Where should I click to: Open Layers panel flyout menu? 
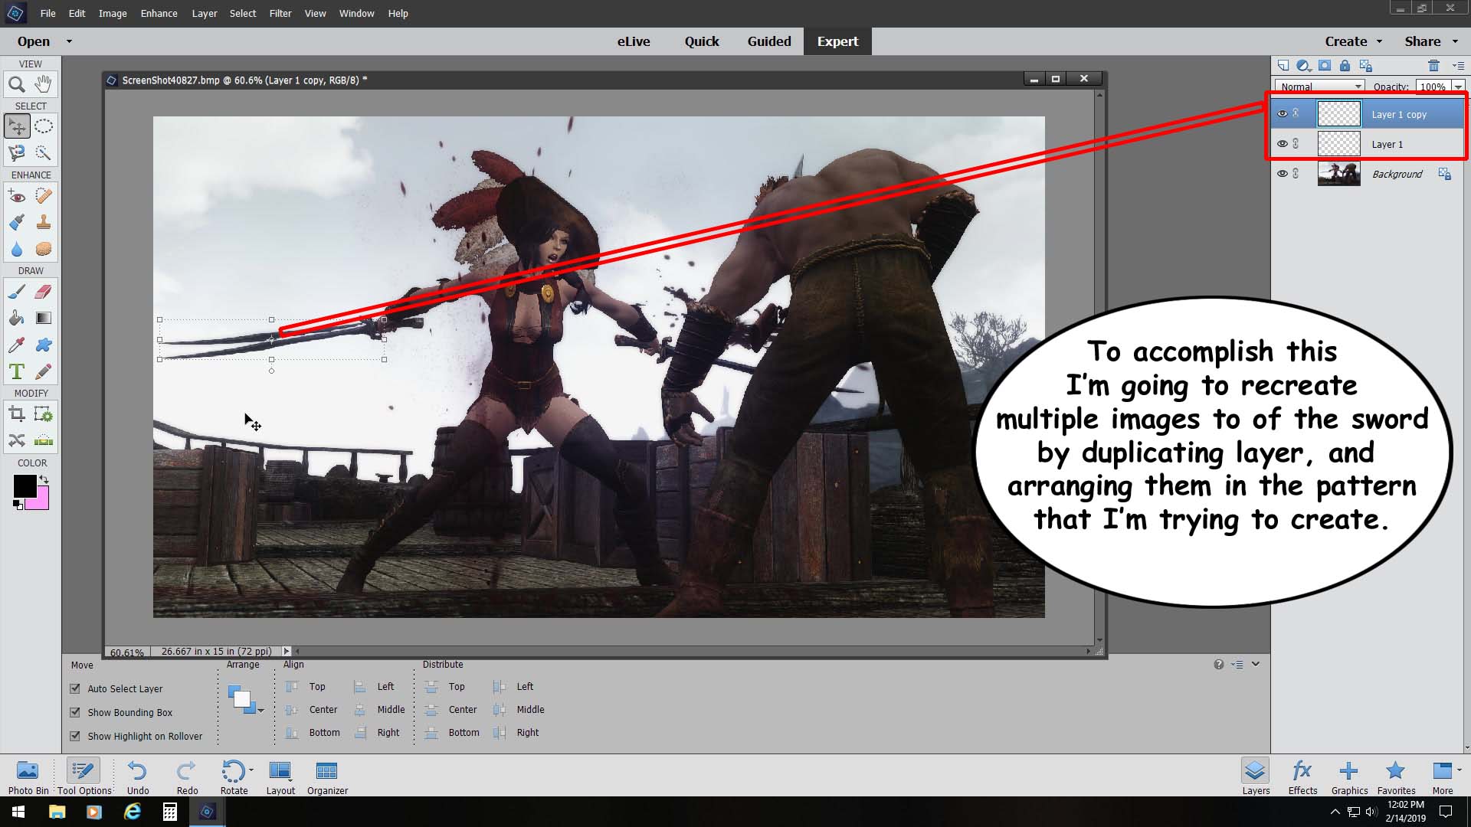click(x=1458, y=66)
